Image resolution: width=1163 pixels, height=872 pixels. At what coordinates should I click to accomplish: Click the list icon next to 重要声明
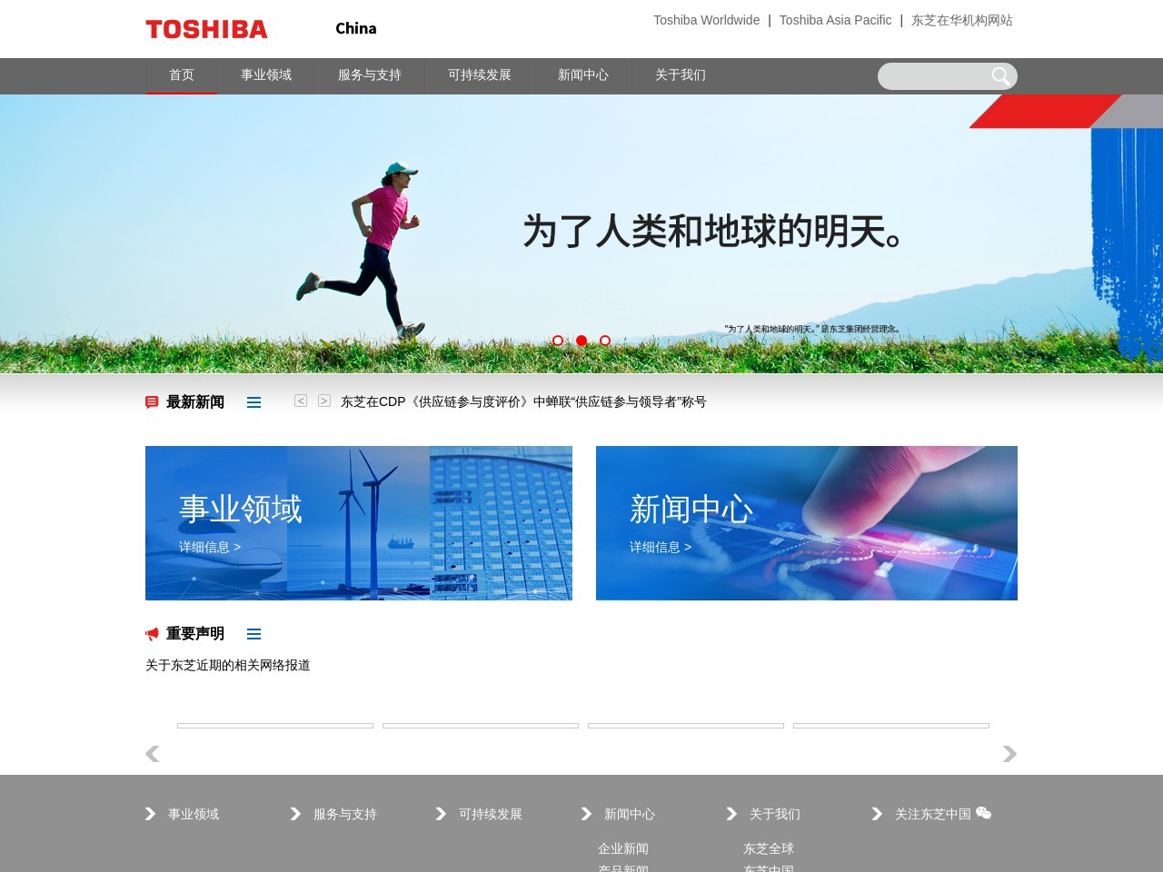[x=253, y=634]
